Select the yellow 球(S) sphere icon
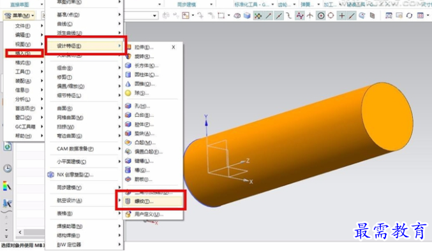Viewport: 432px width, 251px height. coord(128,93)
